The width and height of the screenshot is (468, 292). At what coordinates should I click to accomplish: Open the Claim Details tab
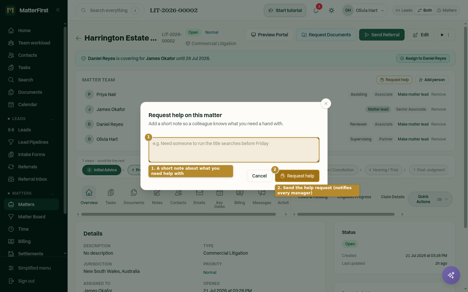pos(393,197)
